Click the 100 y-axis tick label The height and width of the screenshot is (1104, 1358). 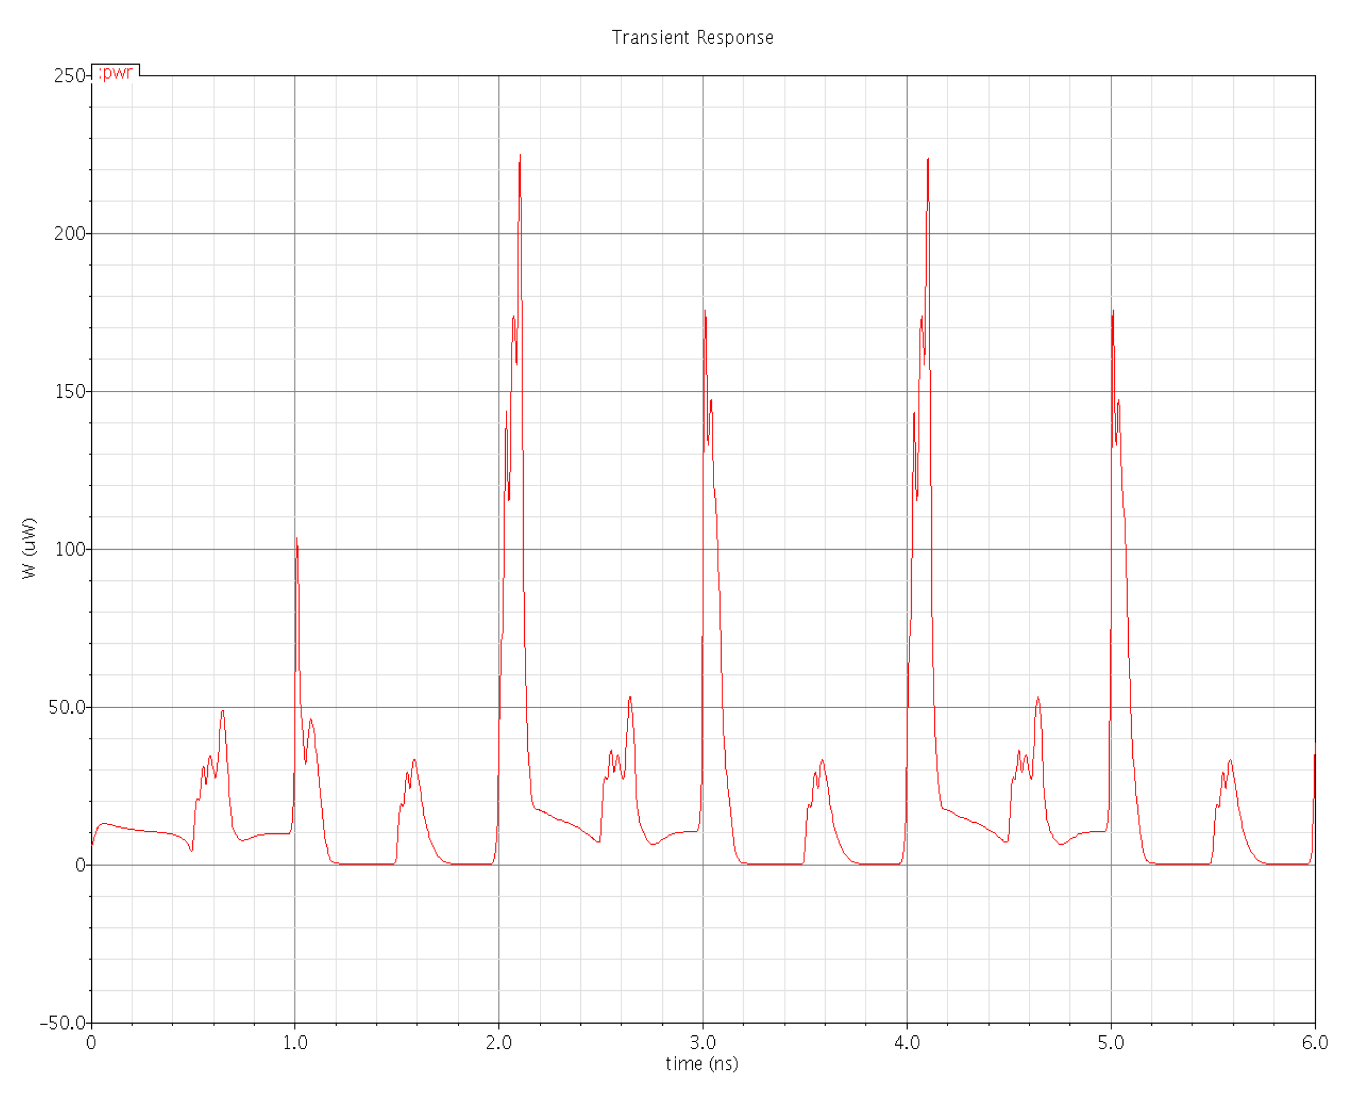coord(70,549)
